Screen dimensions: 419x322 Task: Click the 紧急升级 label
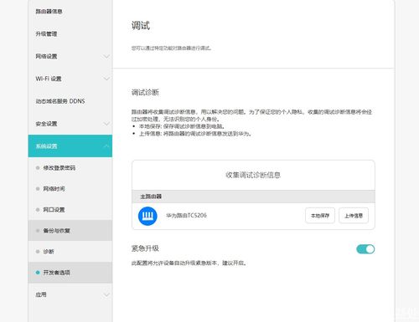[x=145, y=248]
